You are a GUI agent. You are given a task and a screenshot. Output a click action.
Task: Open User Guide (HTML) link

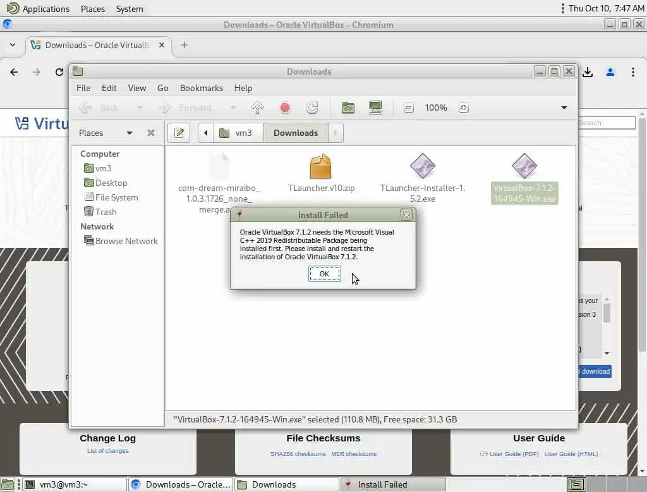571,453
